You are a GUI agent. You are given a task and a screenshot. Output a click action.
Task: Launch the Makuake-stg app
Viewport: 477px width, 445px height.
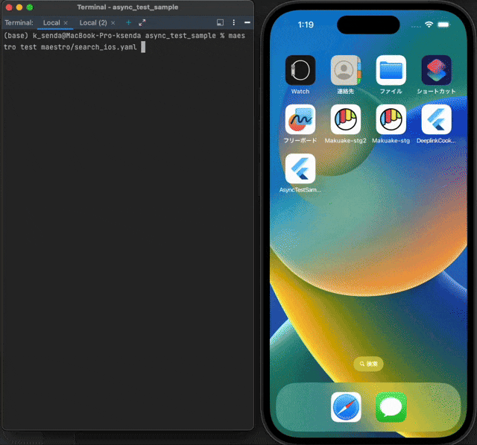[x=391, y=119]
